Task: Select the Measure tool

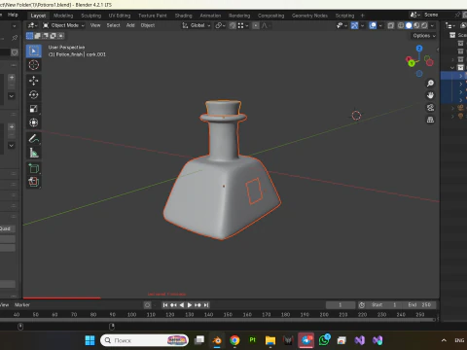Action: point(34,153)
